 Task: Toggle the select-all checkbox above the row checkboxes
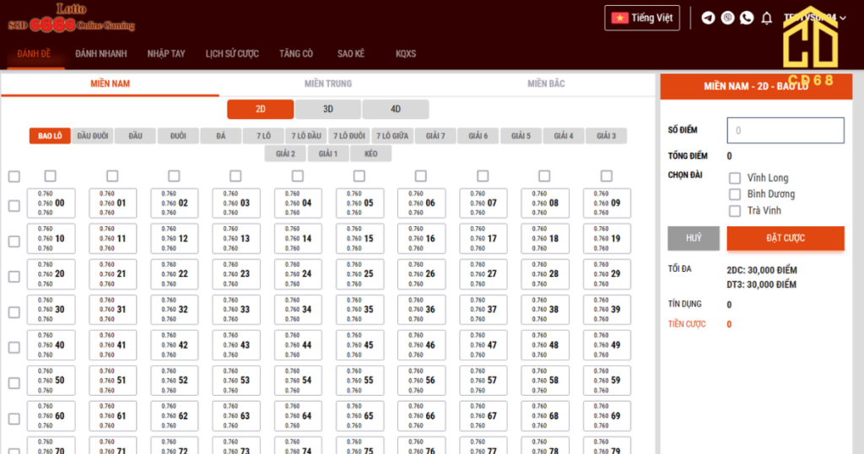click(14, 176)
